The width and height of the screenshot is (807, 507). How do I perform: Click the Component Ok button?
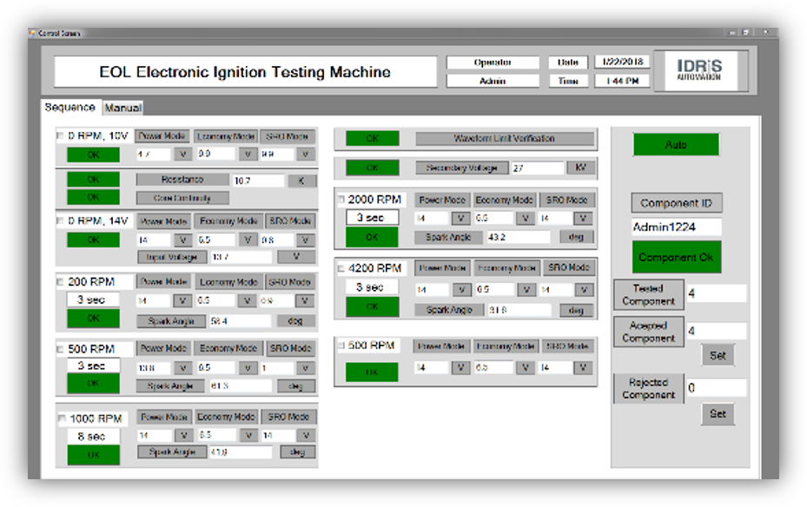point(677,257)
